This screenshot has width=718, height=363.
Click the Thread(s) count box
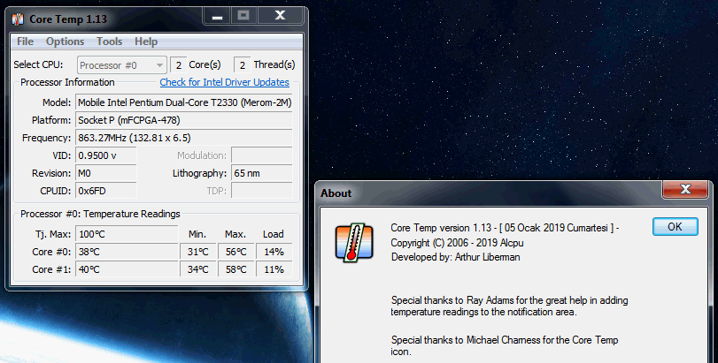[x=243, y=65]
